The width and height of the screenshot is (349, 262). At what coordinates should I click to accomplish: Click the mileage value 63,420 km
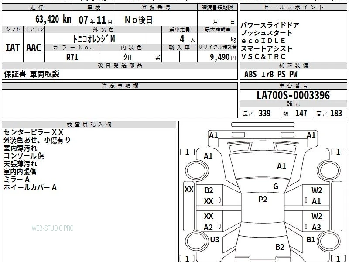53,19
